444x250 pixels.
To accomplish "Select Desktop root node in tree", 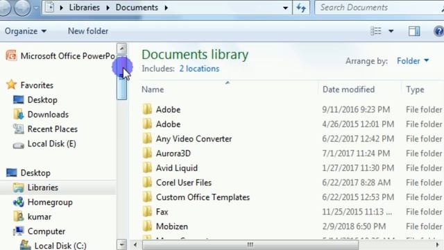I will [x=35, y=173].
